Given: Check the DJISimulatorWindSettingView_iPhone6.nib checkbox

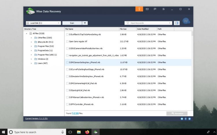Looking at the screenshot, I should point(67,76).
